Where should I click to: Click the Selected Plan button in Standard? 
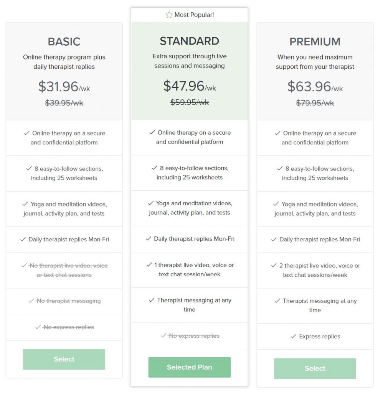coord(190,367)
